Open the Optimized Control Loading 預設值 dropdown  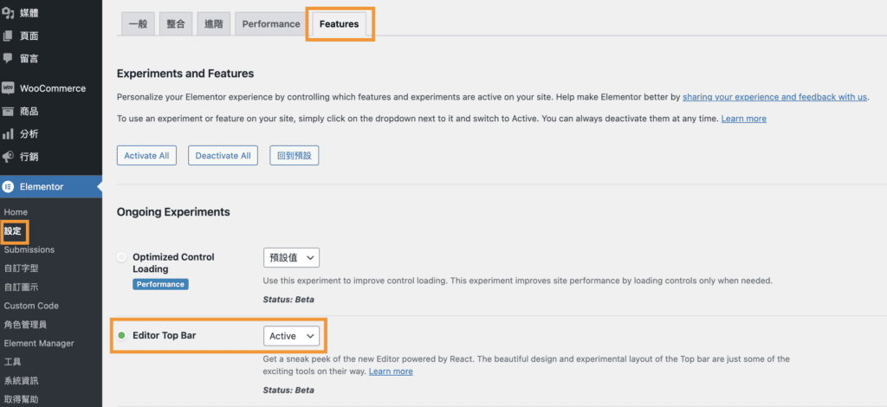point(291,257)
